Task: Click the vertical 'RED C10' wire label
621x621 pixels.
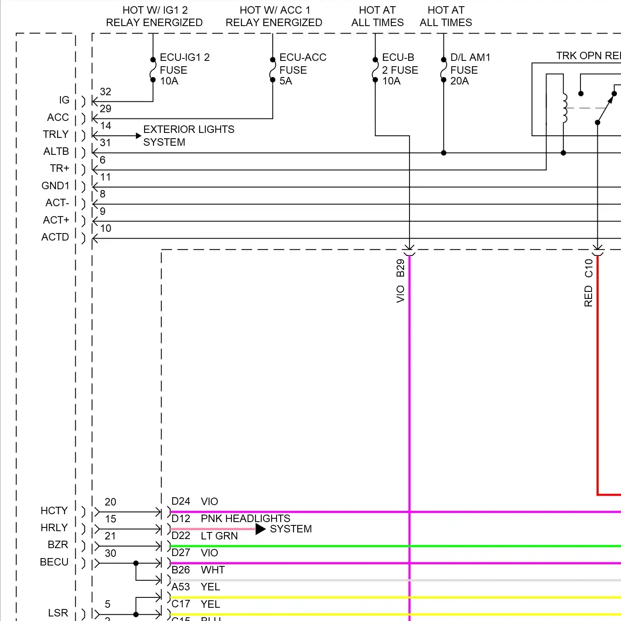Action: 588,283
